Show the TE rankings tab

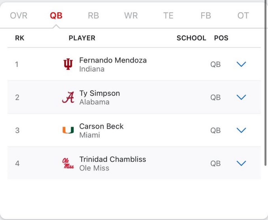[x=168, y=16]
